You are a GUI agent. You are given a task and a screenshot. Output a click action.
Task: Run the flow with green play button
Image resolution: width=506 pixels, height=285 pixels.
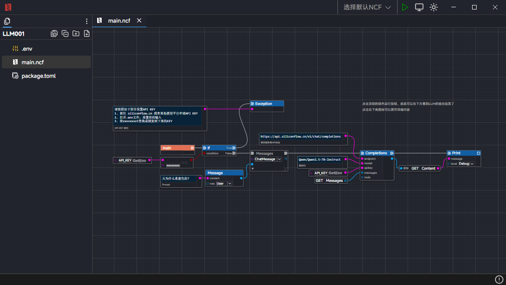(x=405, y=7)
